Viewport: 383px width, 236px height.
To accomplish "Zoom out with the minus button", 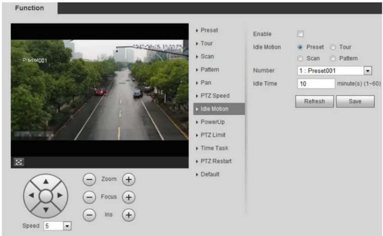I will (89, 179).
